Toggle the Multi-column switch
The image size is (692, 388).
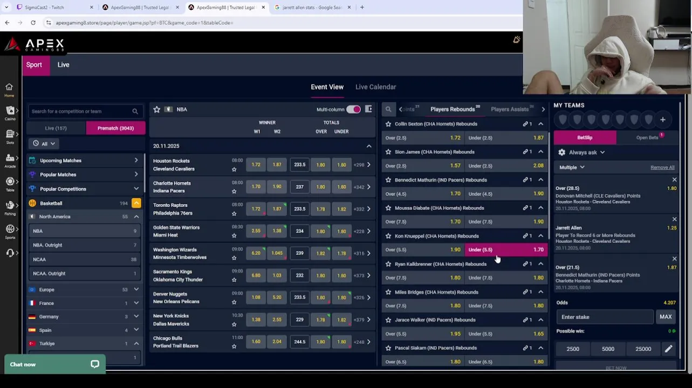[x=354, y=109]
